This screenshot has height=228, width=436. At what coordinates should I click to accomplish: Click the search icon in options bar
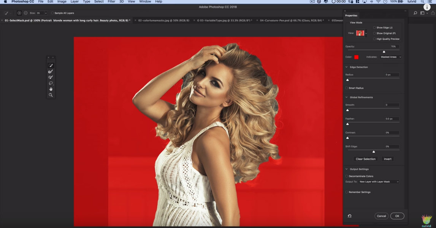(x=415, y=13)
